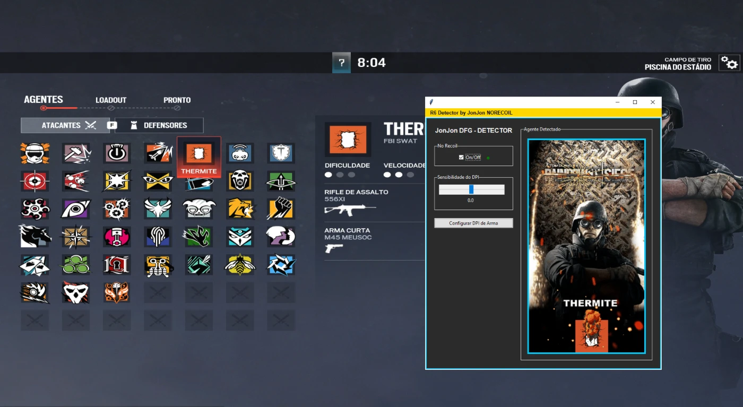743x407 pixels.
Task: Select Zero's green camera darts icon
Action: tap(76, 265)
